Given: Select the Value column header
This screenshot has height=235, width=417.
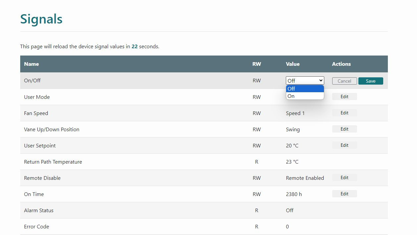Looking at the screenshot, I should click(x=293, y=64).
